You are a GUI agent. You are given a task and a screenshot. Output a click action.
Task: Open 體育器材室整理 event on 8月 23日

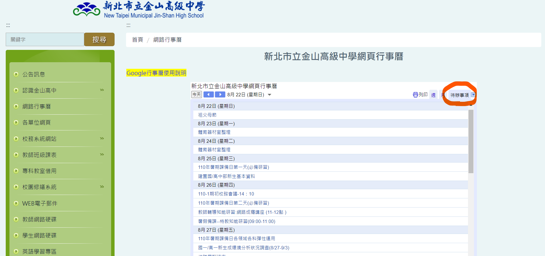214,132
